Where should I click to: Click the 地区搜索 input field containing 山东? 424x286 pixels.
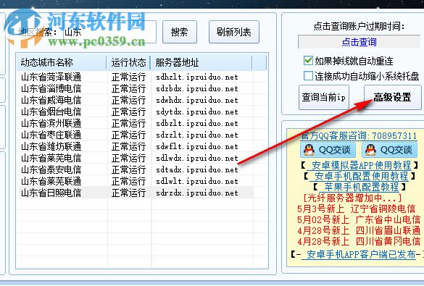[x=109, y=32]
